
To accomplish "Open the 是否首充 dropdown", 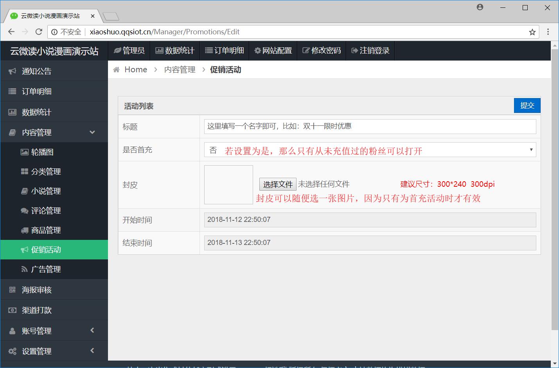I will [370, 150].
